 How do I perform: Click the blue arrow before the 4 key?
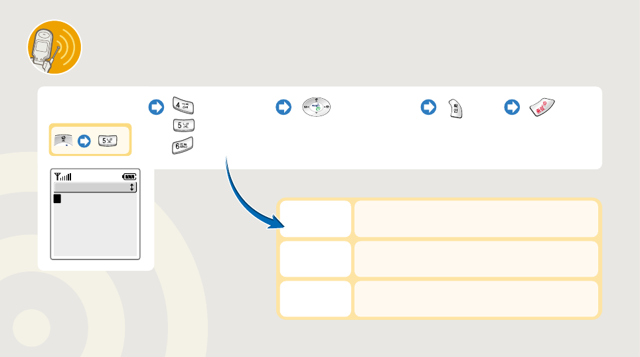click(155, 108)
